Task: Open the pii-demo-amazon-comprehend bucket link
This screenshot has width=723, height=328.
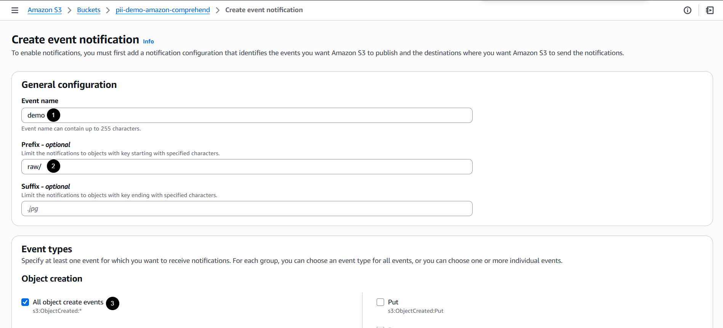Action: click(163, 10)
